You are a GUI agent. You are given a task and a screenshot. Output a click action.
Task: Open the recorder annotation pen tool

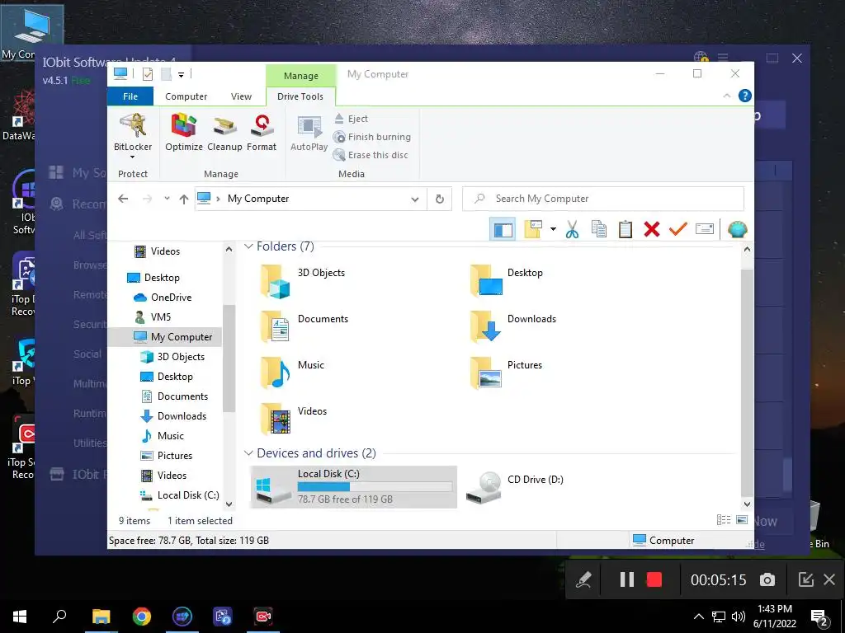(x=584, y=579)
